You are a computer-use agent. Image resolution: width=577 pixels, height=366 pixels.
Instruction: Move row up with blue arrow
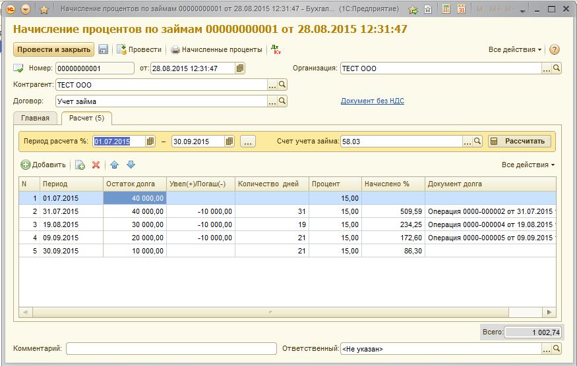[x=115, y=165]
